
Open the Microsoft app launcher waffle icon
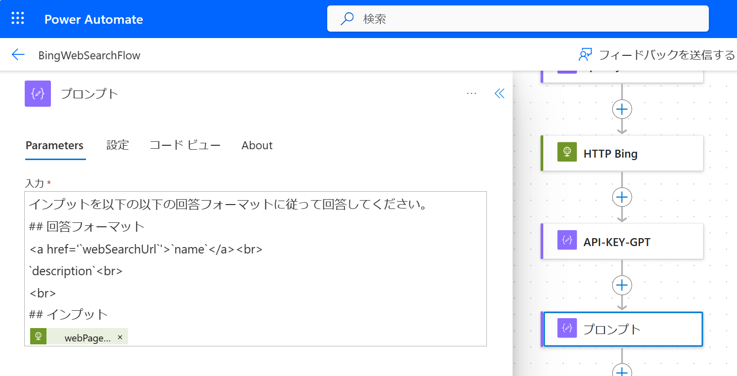[18, 18]
